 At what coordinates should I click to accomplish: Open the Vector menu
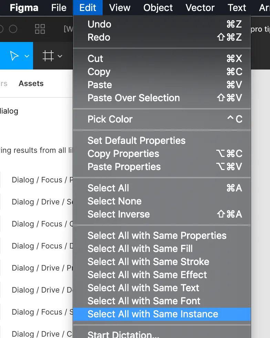(200, 8)
